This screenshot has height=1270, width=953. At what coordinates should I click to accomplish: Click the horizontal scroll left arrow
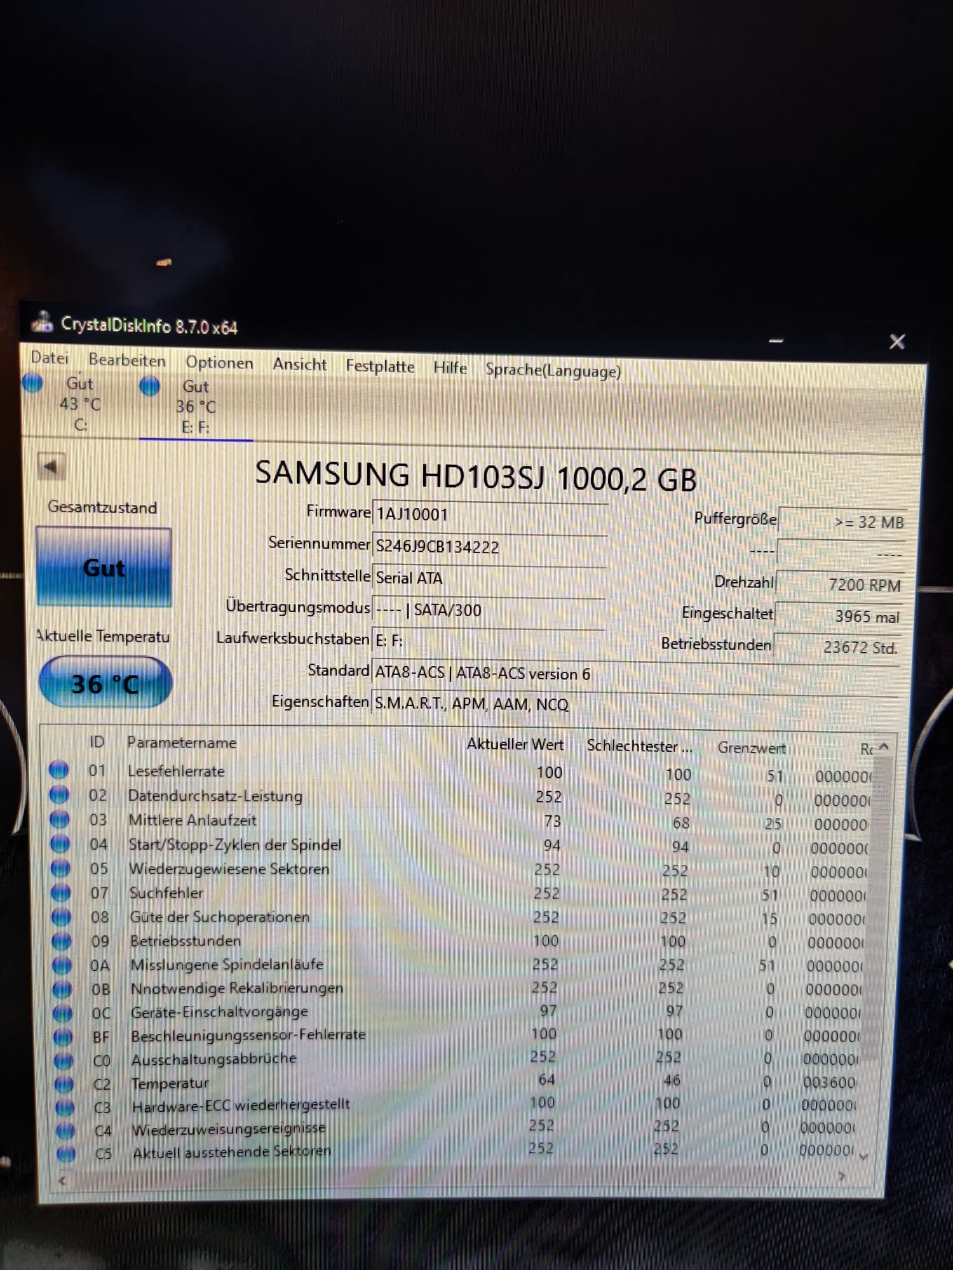[62, 1181]
